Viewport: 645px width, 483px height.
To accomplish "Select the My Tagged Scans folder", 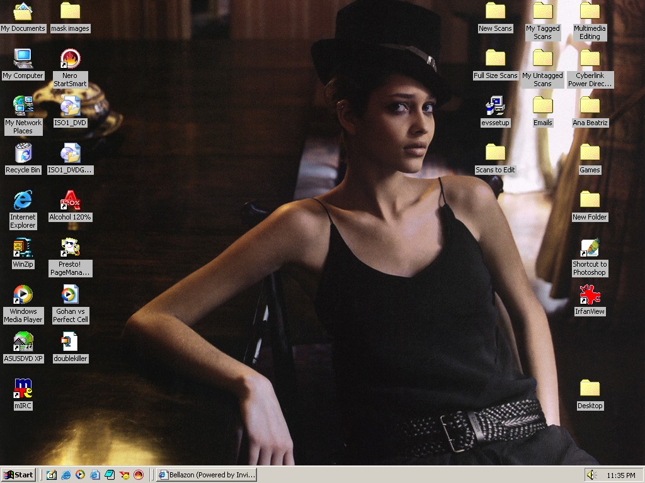I will click(542, 11).
